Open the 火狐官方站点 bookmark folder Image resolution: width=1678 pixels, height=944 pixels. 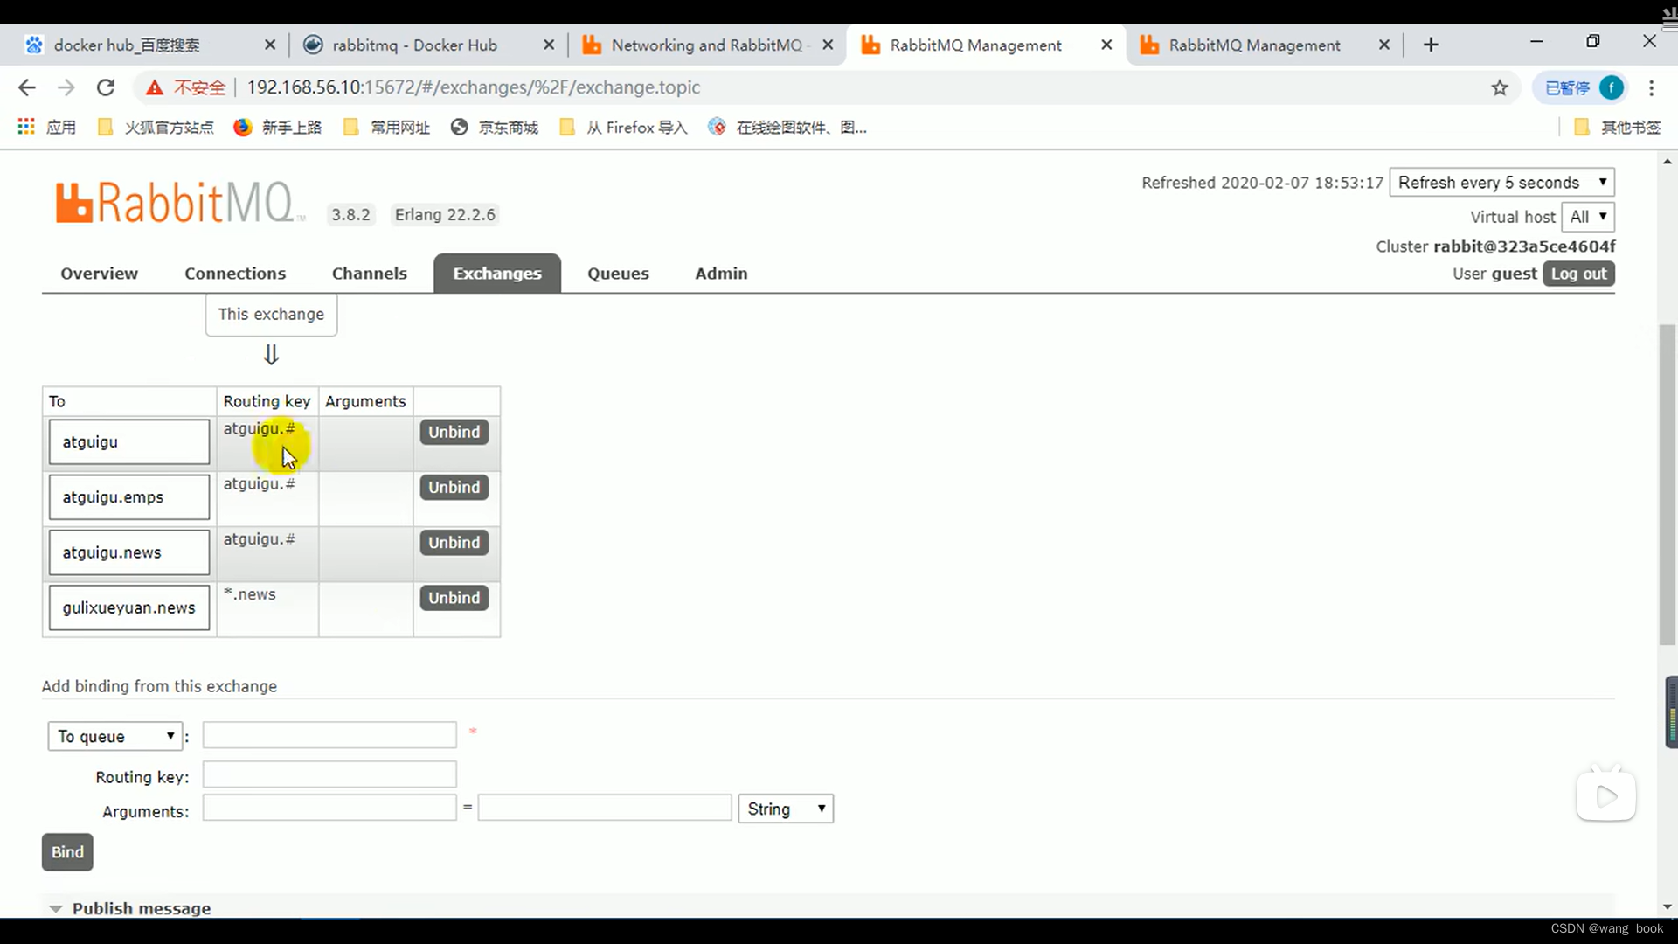156,128
